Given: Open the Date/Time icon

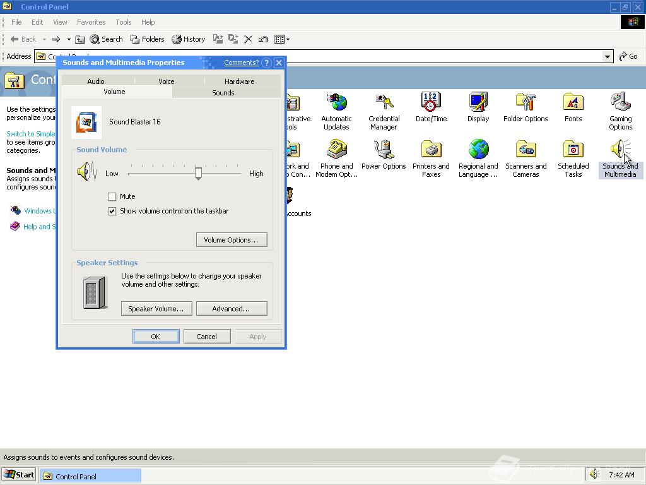Looking at the screenshot, I should (431, 107).
